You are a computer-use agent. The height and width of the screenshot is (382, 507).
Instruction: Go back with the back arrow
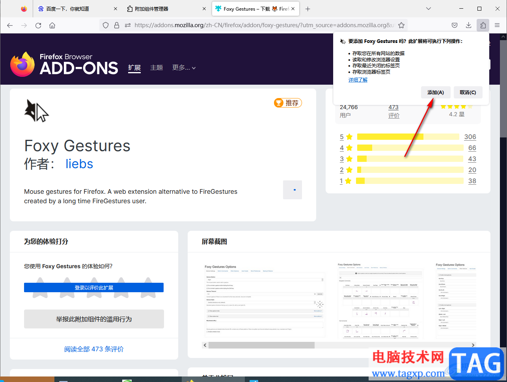coord(10,25)
